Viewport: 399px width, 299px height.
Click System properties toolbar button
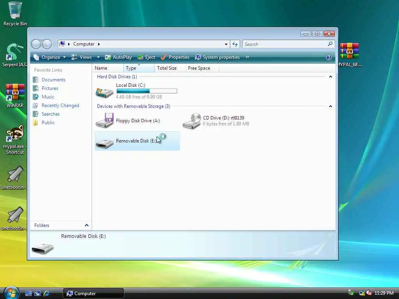217,57
